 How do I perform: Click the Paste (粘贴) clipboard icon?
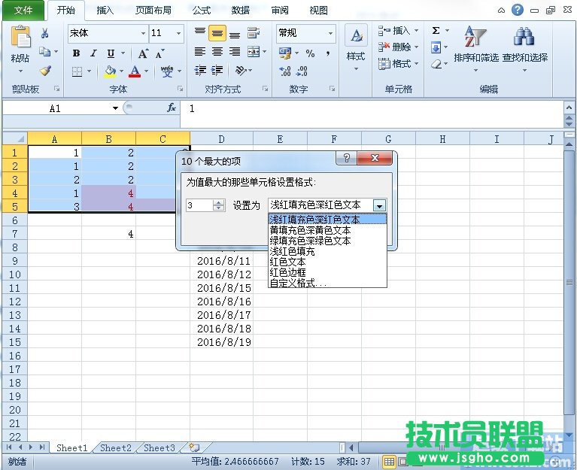(20, 45)
